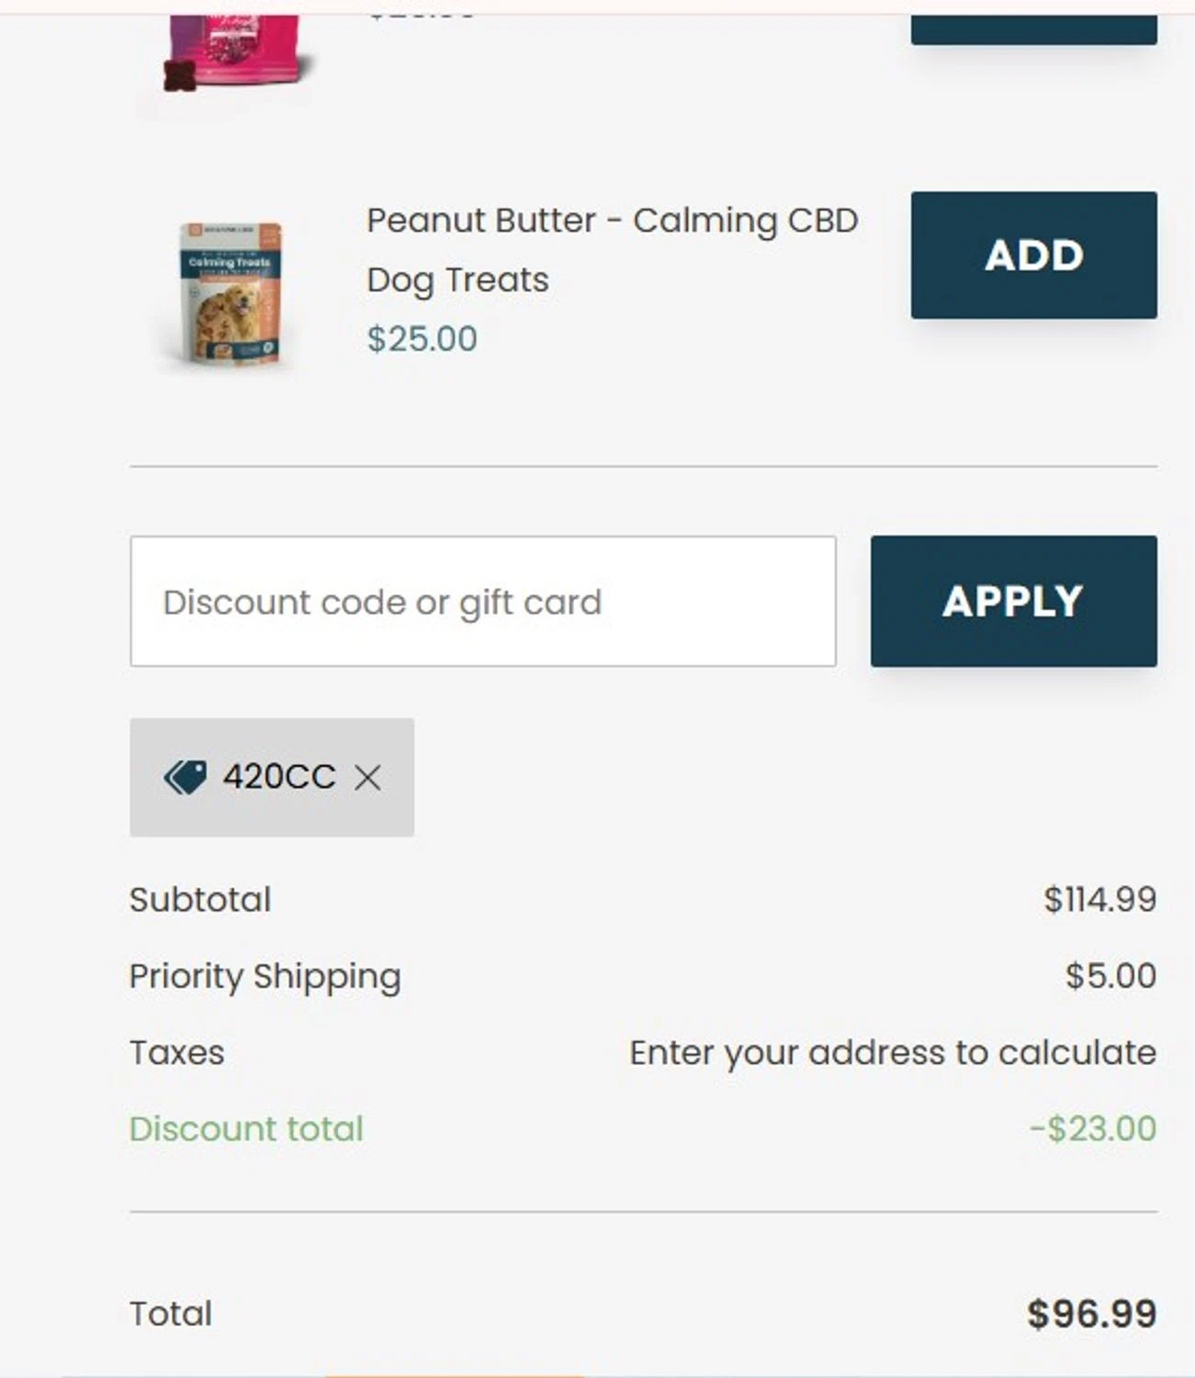
Task: Remove the 420CC discount code
Action: pos(367,778)
